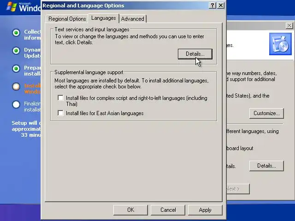The width and height of the screenshot is (295, 221).
Task: Switch to the Regional Options tab
Action: click(67, 19)
